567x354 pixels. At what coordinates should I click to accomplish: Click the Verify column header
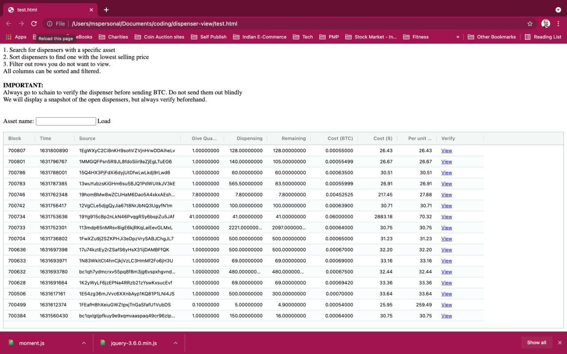coord(448,139)
